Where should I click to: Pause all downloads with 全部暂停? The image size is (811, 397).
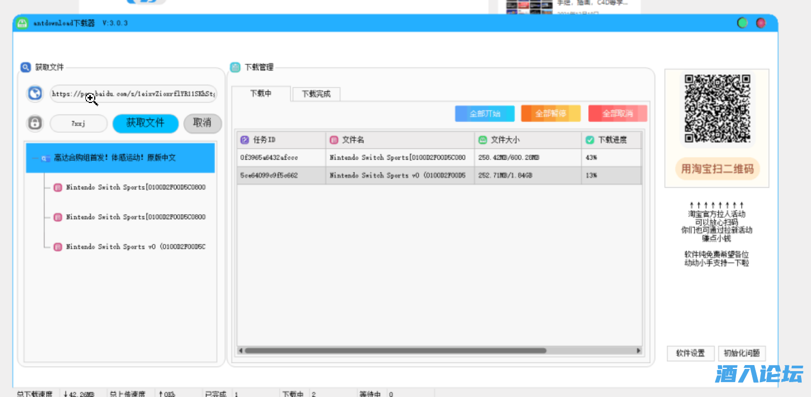point(551,114)
